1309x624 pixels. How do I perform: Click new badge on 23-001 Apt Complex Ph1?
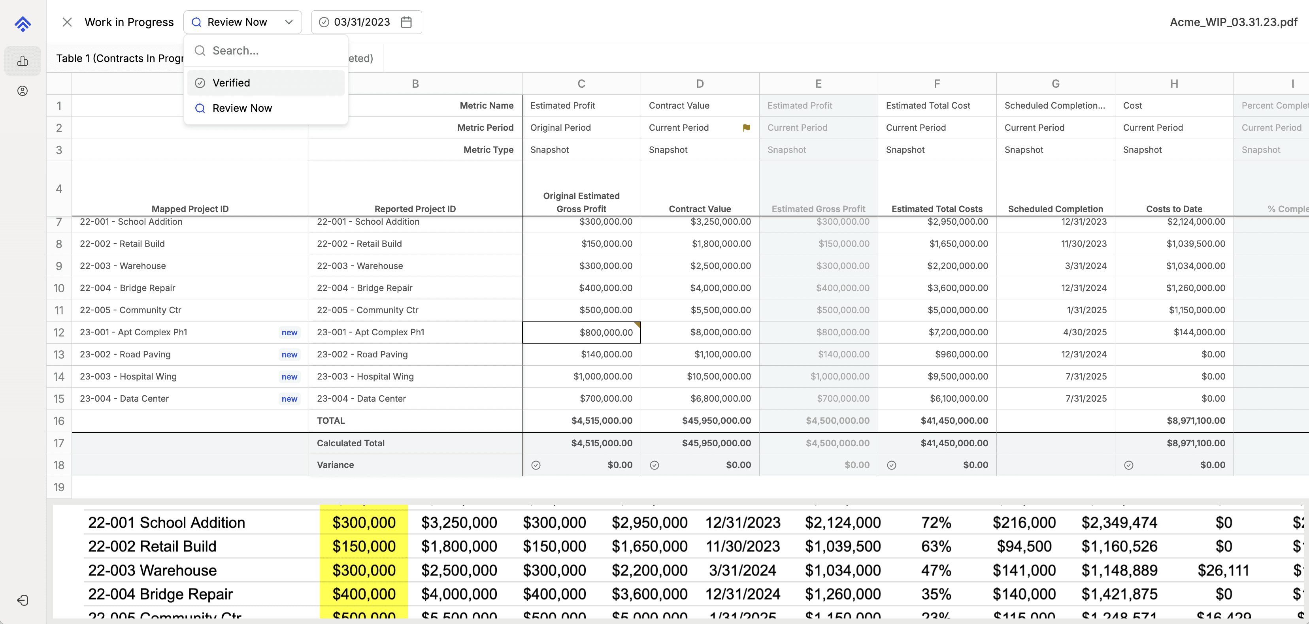click(290, 333)
